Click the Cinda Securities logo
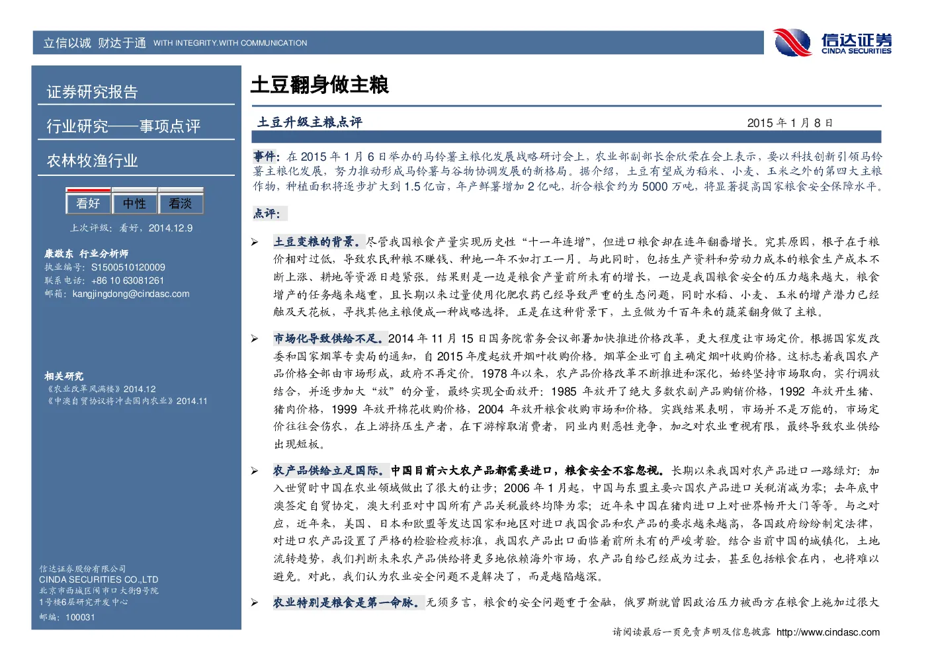Image resolution: width=928 pixels, height=656 pixels. pyautogui.click(x=833, y=43)
